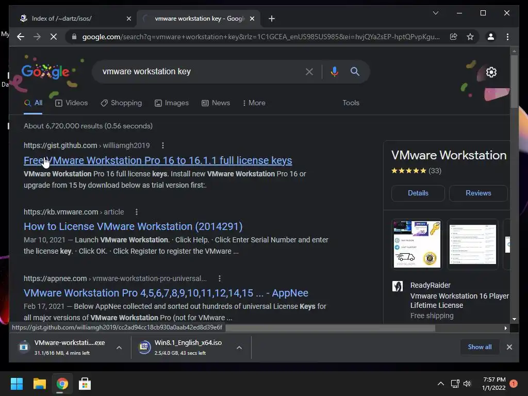Click the ReadyRaider seller icon
Screen dimensions: 528x396
pyautogui.click(x=398, y=286)
